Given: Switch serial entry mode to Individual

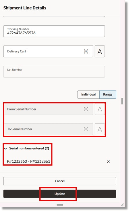Looking at the screenshot, I should pos(88,94).
